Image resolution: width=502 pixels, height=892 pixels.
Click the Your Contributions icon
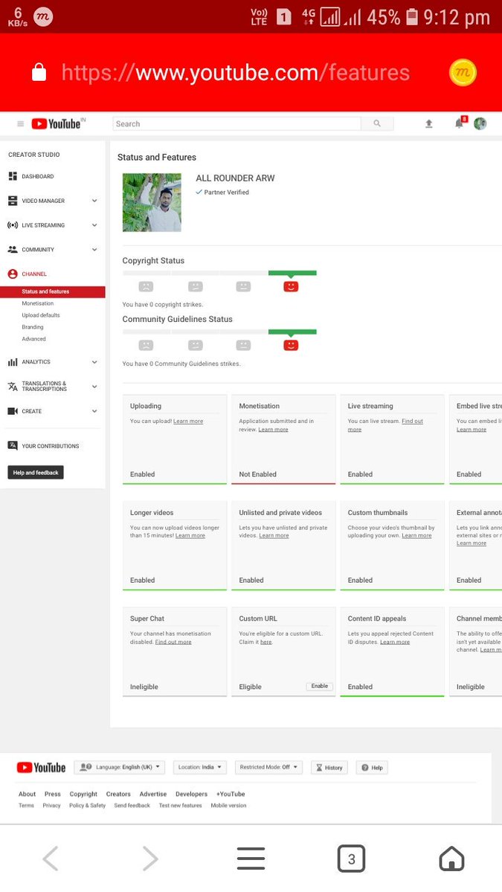[13, 446]
